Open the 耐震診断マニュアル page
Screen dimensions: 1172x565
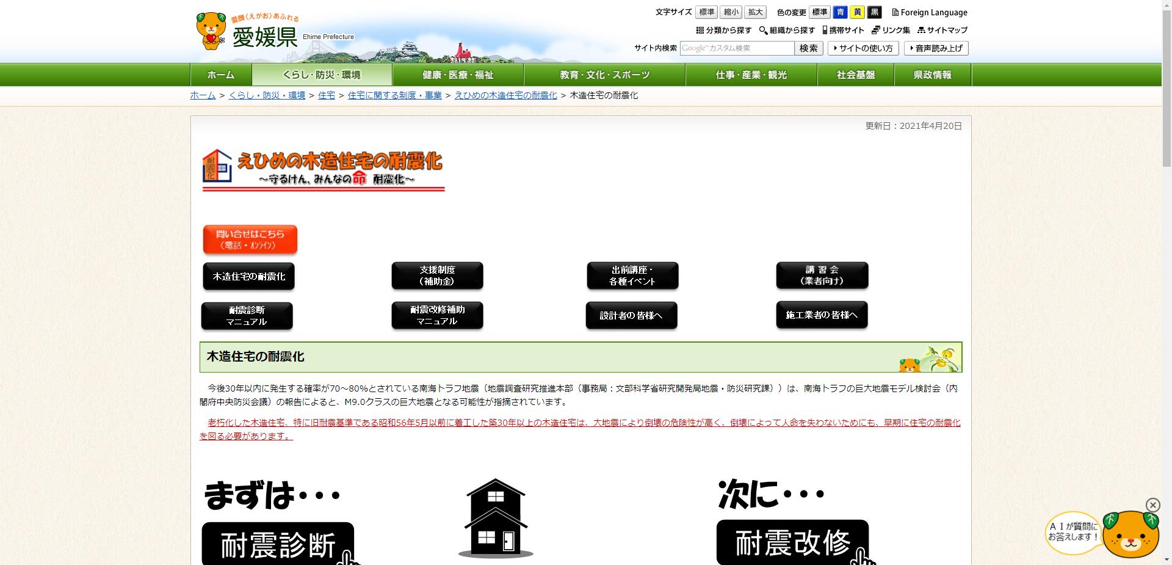tap(247, 316)
